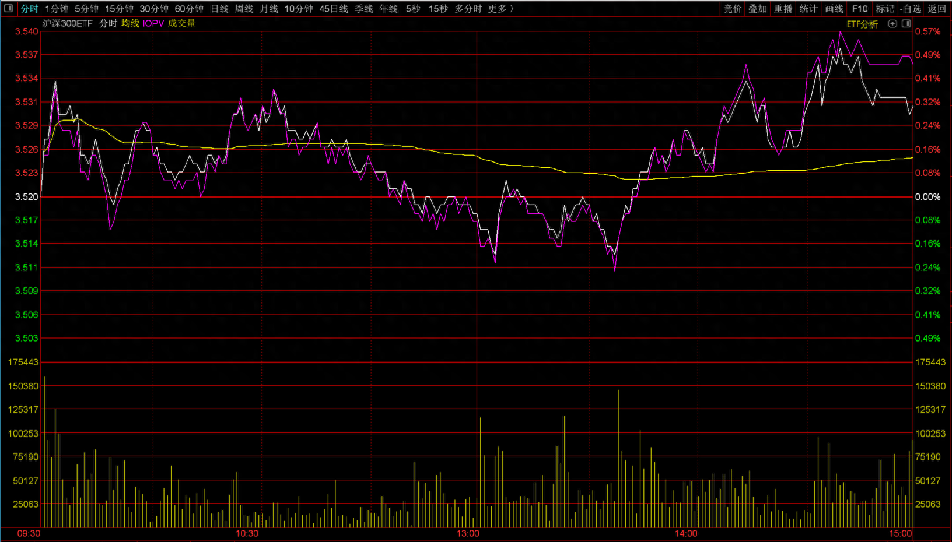Image resolution: width=952 pixels, height=542 pixels.
Task: Click the 15:00 time axis marker
Action: pyautogui.click(x=901, y=534)
